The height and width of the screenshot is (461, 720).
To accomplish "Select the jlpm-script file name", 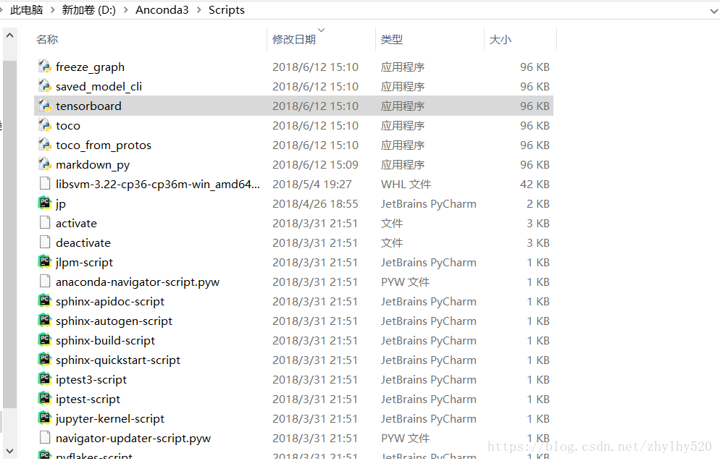I will [x=84, y=263].
